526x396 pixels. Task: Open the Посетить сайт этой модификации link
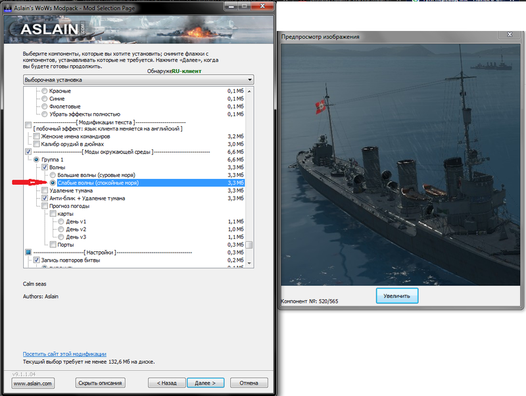tap(64, 354)
